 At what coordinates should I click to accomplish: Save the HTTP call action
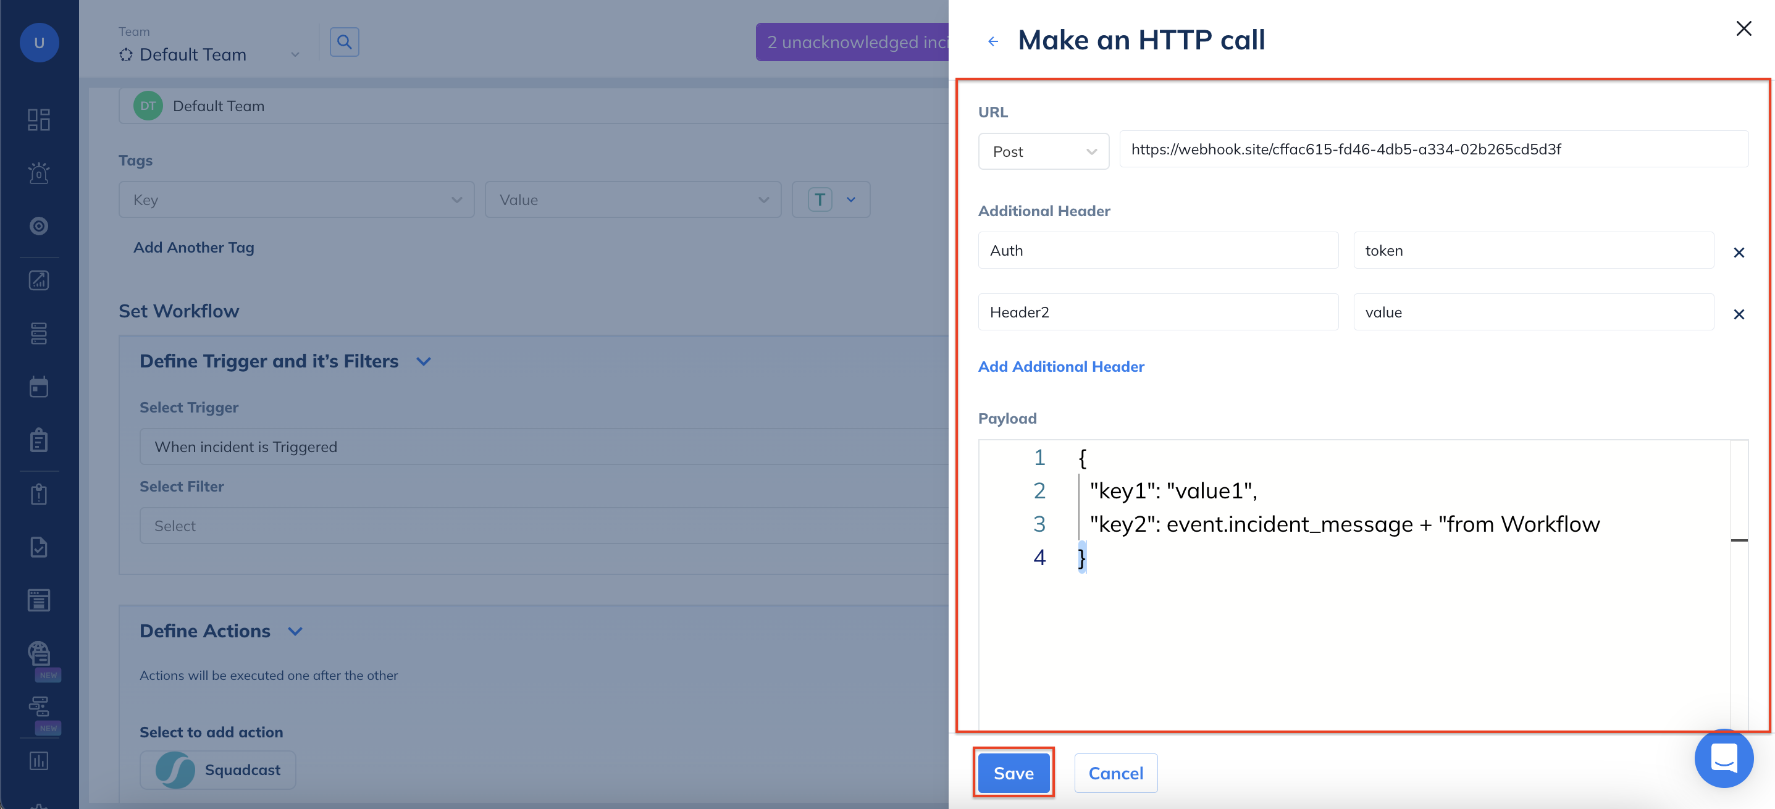(1013, 773)
